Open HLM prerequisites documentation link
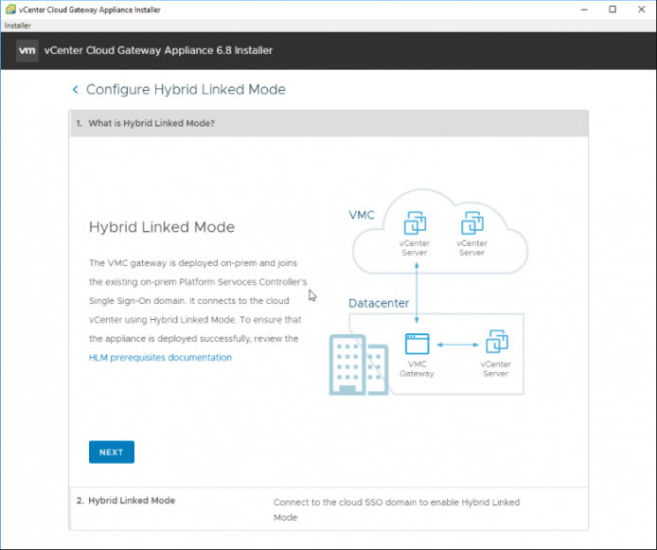This screenshot has width=657, height=550. click(160, 357)
